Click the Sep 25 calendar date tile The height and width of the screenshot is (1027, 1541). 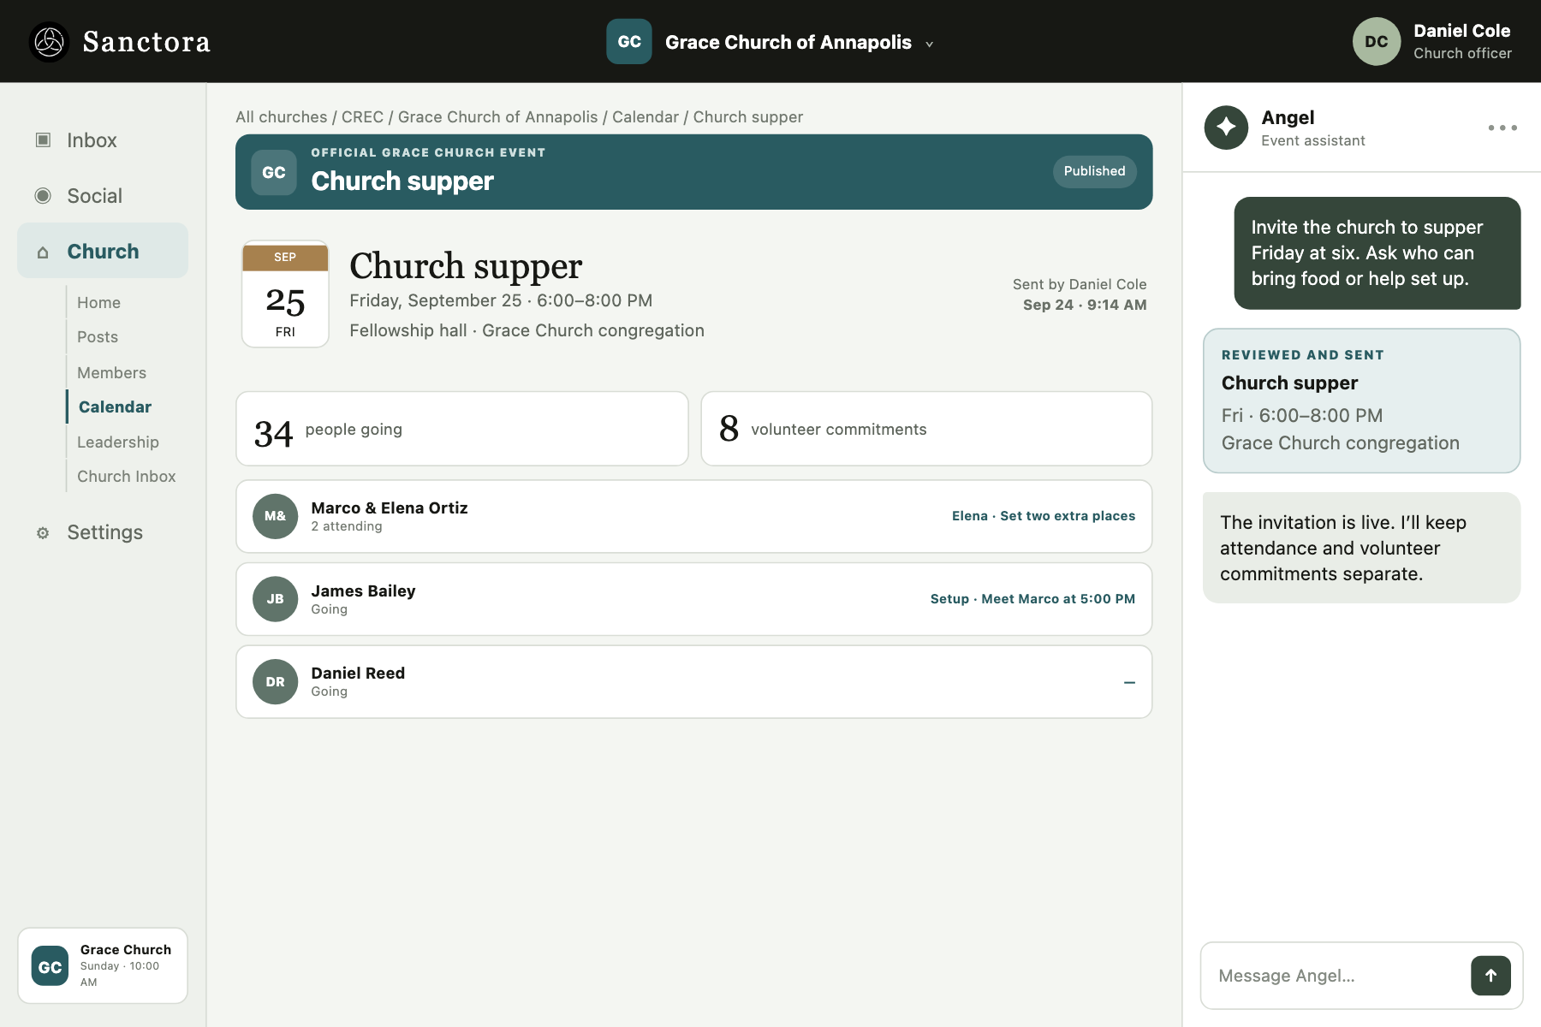[x=285, y=294]
